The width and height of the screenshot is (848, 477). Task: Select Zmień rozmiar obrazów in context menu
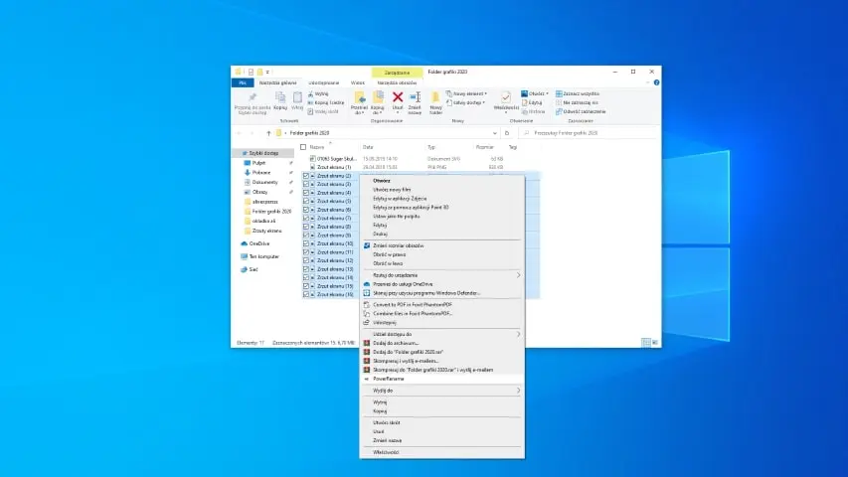tap(398, 244)
